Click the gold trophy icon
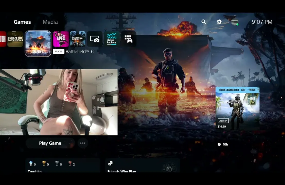Image resolution: width=285 pixels, height=185 pixels. tap(44, 163)
